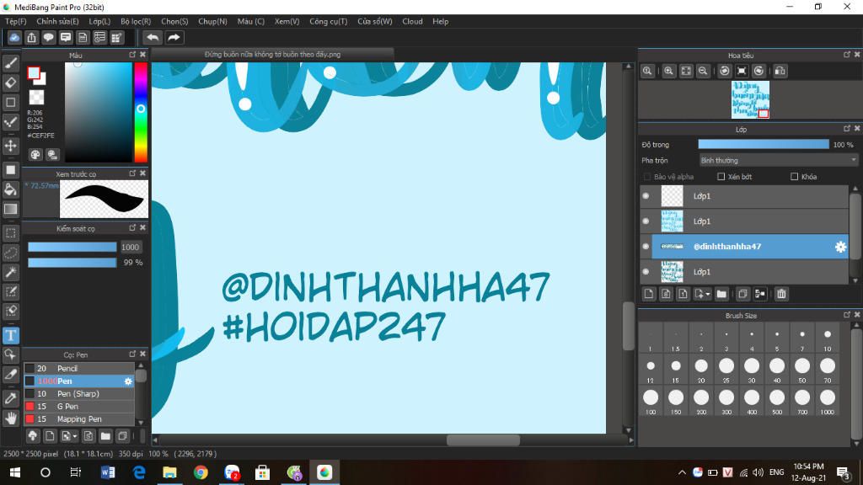Open Microsoft Word from taskbar

coord(108,472)
